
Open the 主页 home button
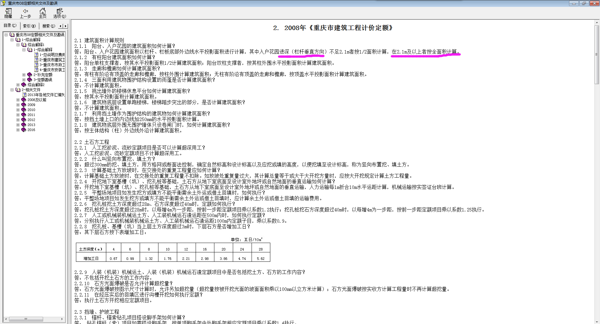(42, 13)
